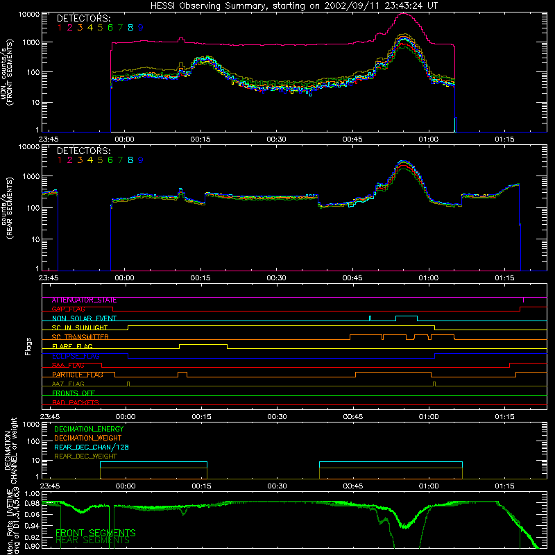Click the DETECTORS: label in the front segments plot
This screenshot has width=555, height=555.
pos(84,18)
